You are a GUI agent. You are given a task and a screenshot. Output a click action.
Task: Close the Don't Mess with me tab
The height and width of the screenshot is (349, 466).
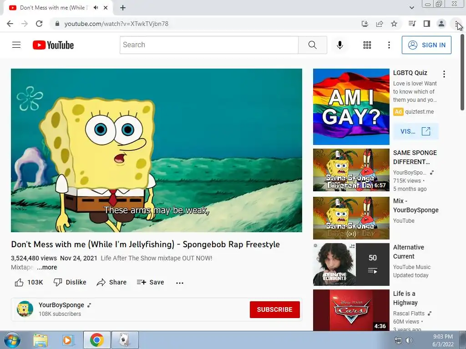pyautogui.click(x=106, y=8)
